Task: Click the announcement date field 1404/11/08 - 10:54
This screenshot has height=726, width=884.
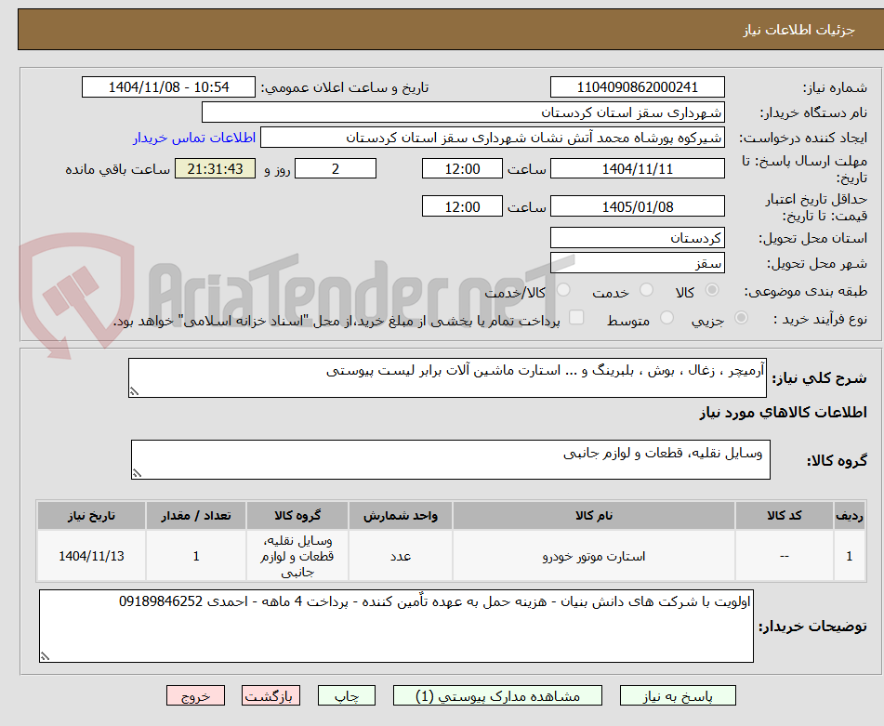Action: pos(168,87)
